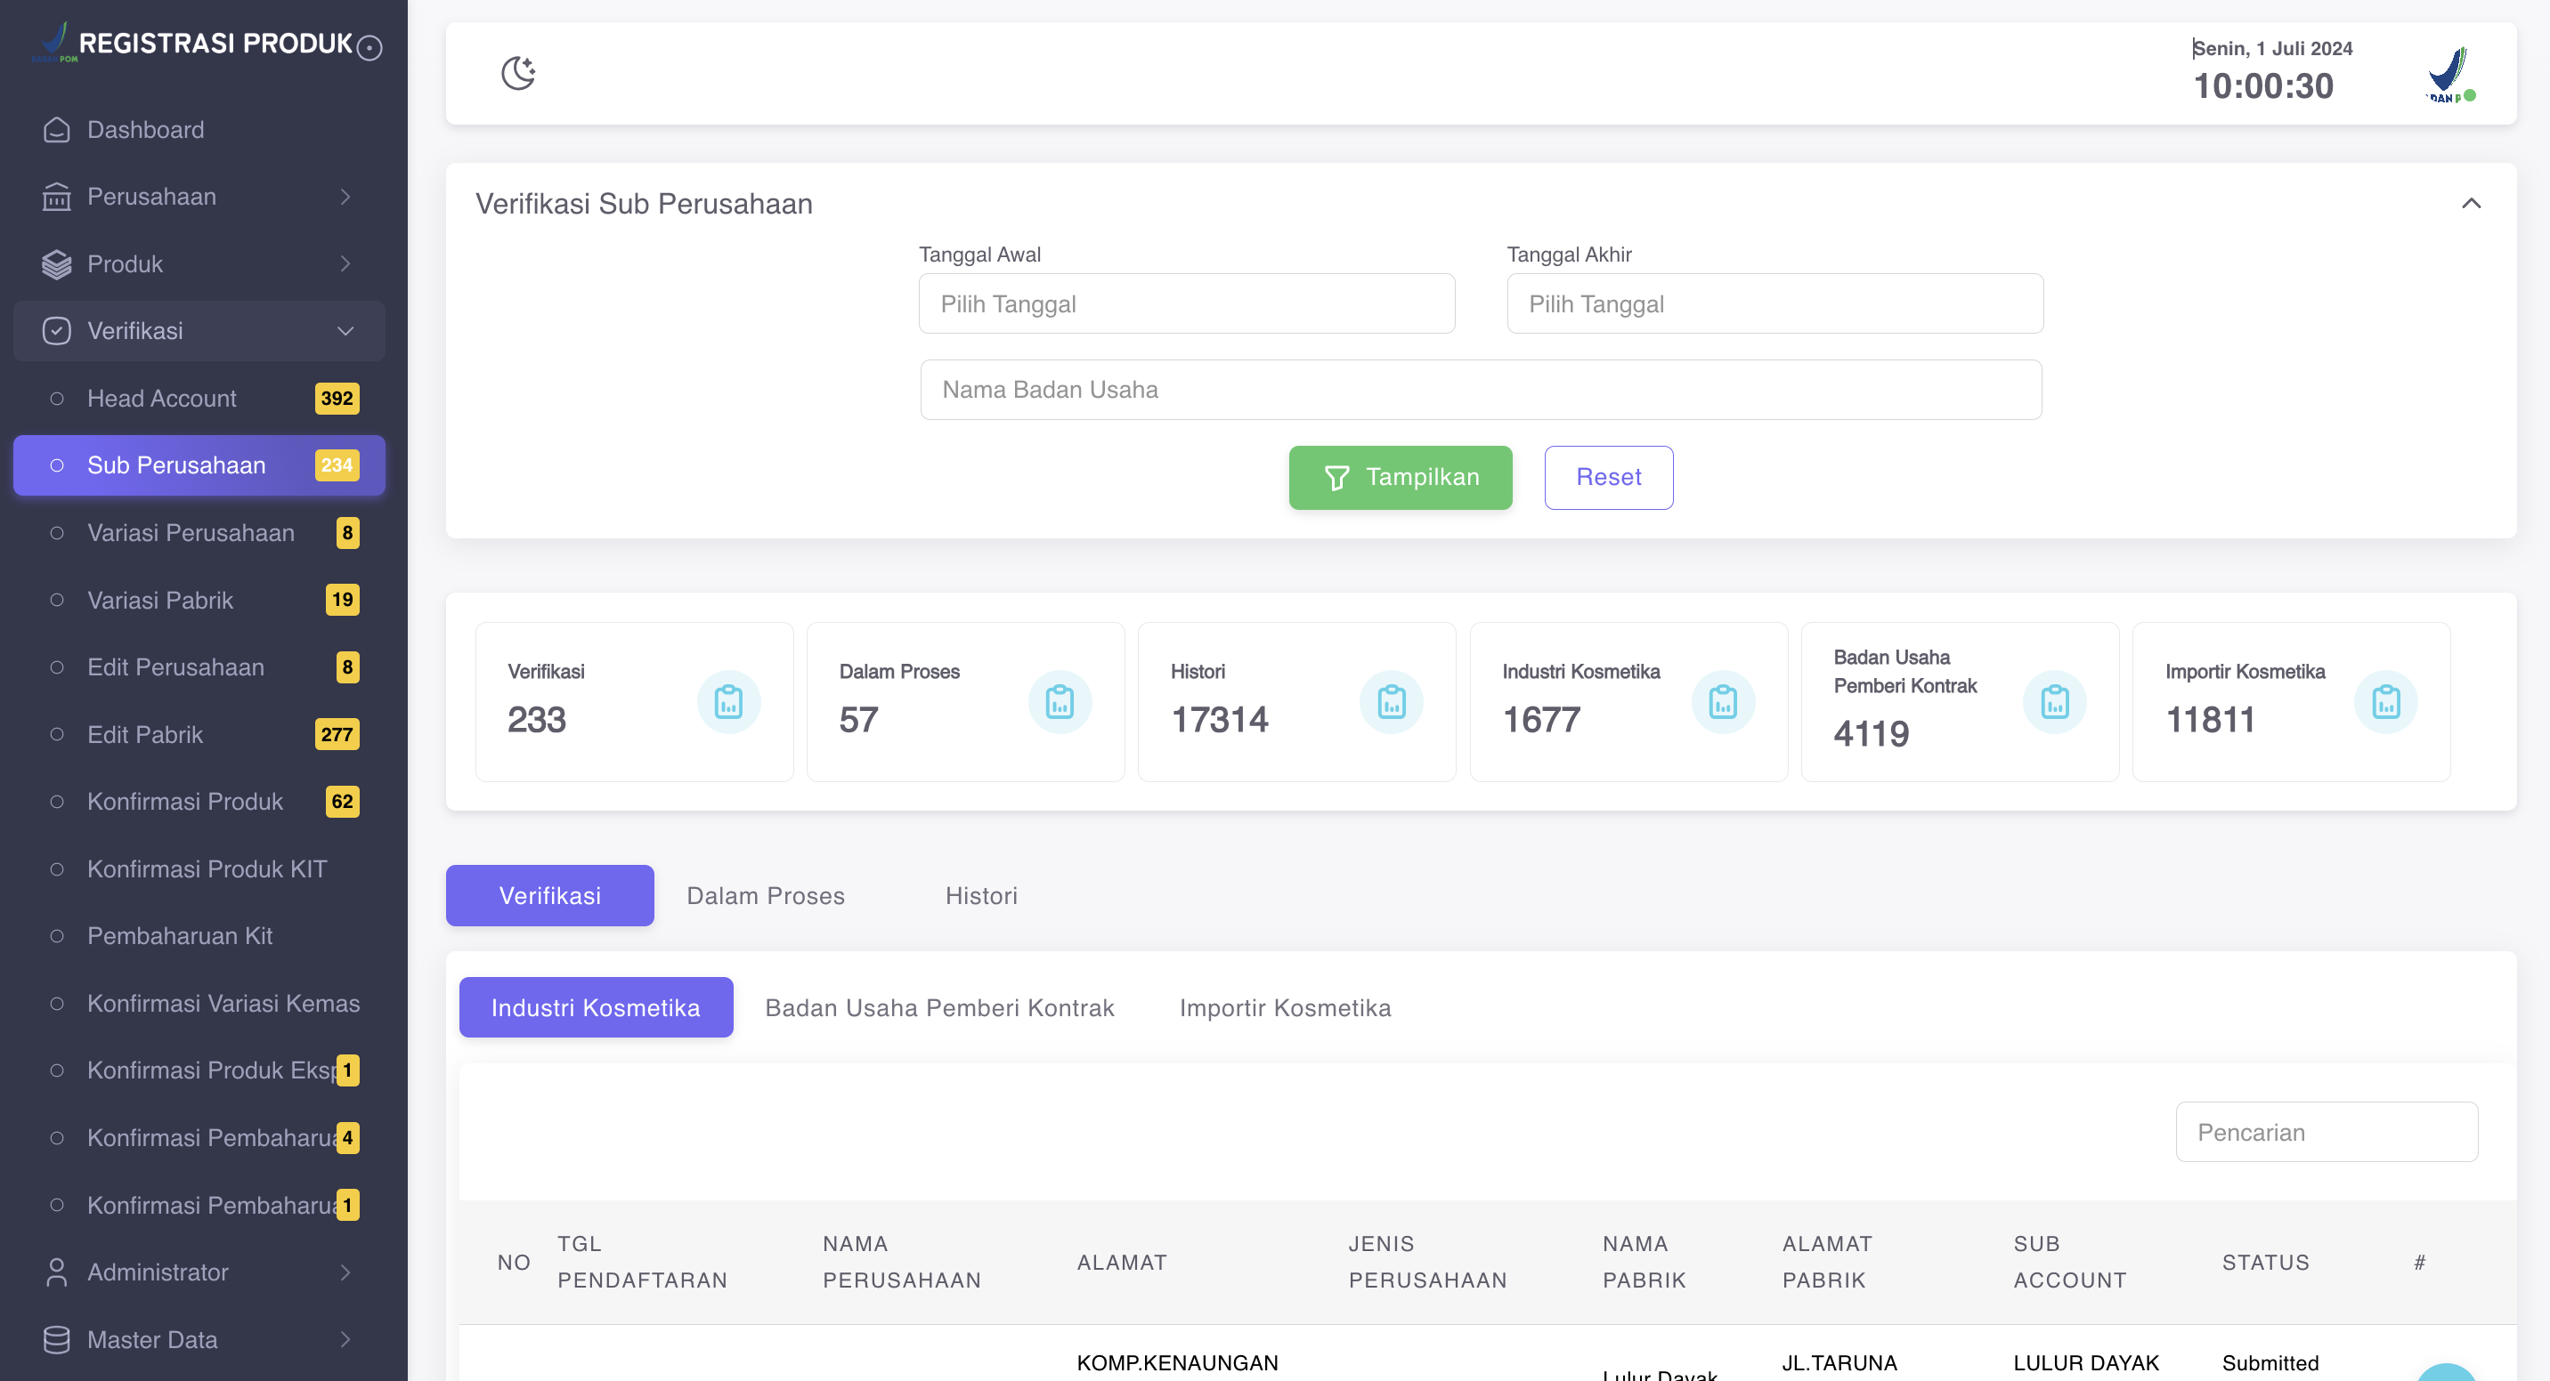Click the Dashboard home icon
The width and height of the screenshot is (2550, 1381).
(56, 130)
